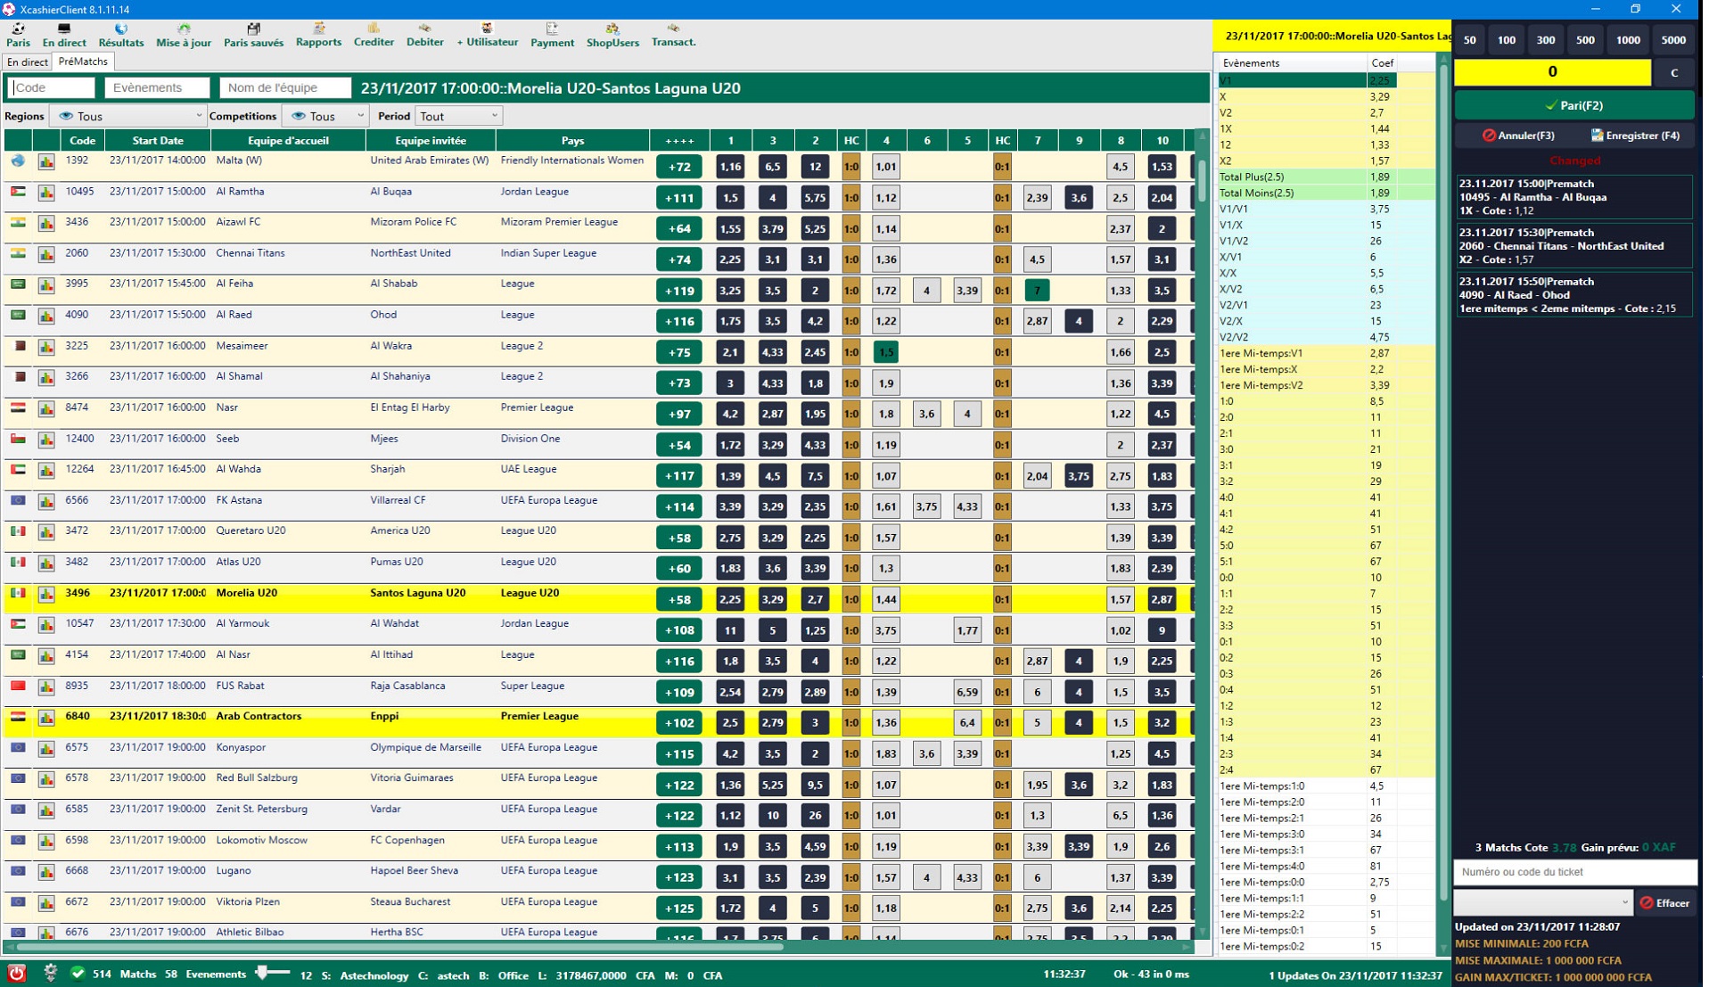The height and width of the screenshot is (987, 1709).
Task: Expand the Regions dropdown
Action: pyautogui.click(x=128, y=116)
